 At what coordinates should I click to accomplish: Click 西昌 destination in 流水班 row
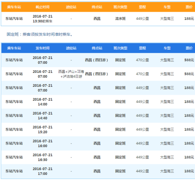97,19
